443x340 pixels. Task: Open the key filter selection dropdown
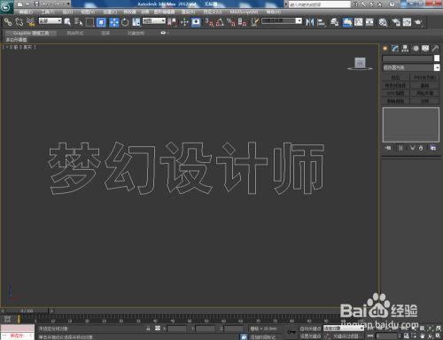[x=344, y=328]
